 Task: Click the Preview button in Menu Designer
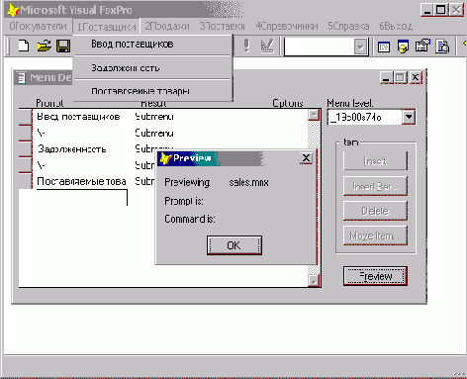pos(375,276)
